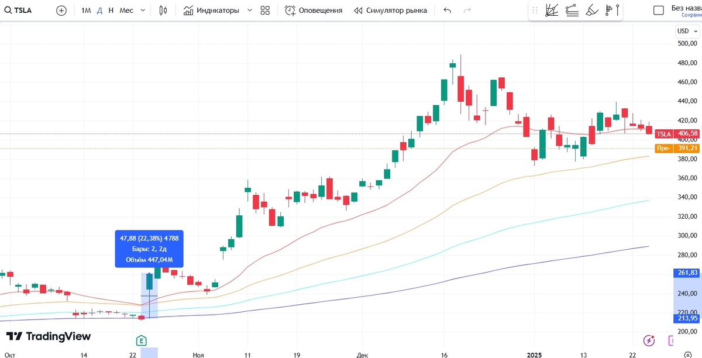Click the TSLA 406,58 price label
Screen dimensions: 702x358
(677, 133)
